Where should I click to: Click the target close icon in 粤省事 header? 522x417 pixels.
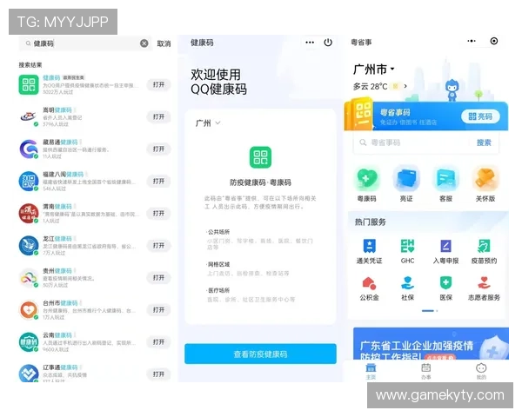pos(494,41)
